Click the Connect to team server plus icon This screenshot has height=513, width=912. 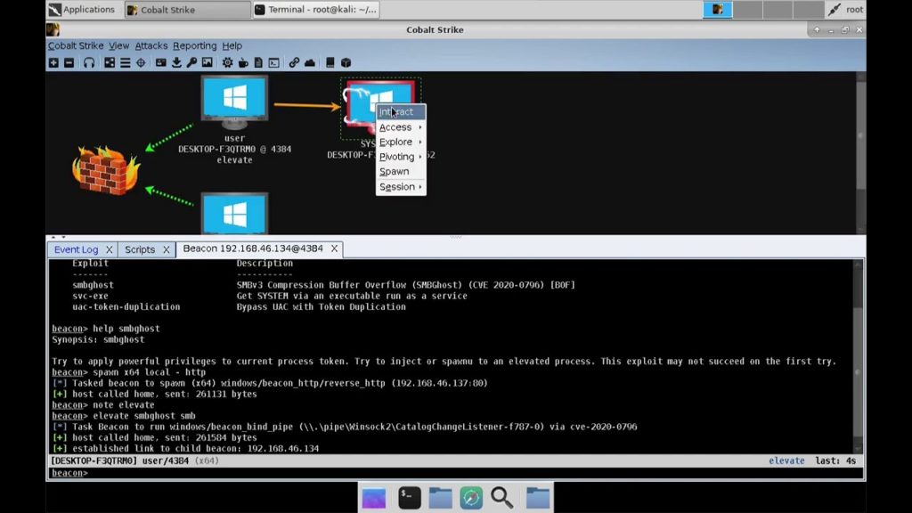point(53,63)
